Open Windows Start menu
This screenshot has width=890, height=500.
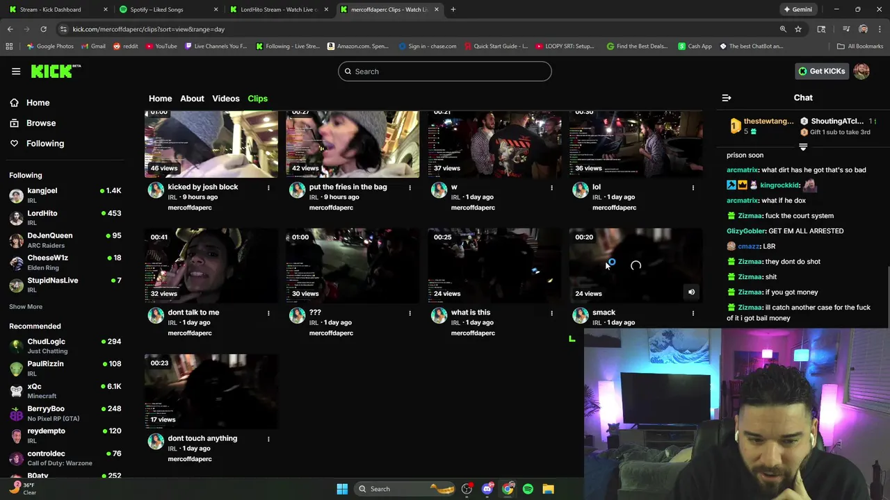[x=342, y=489]
